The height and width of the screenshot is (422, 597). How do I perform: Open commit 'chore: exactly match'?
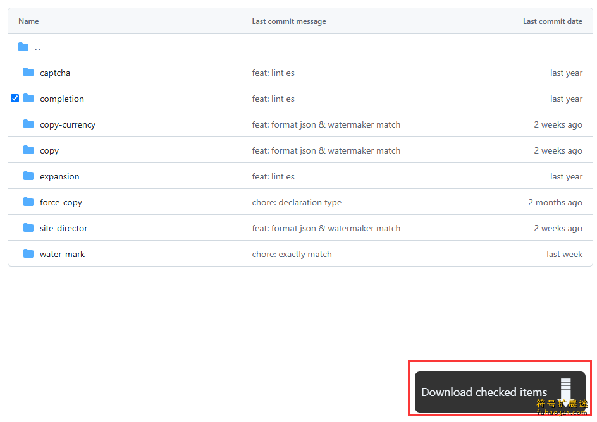tap(292, 254)
